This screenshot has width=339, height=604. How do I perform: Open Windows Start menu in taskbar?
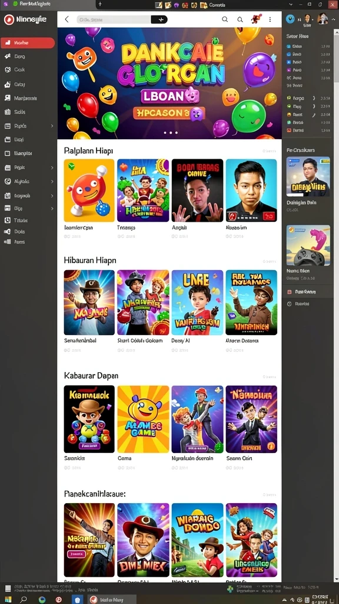click(8, 599)
